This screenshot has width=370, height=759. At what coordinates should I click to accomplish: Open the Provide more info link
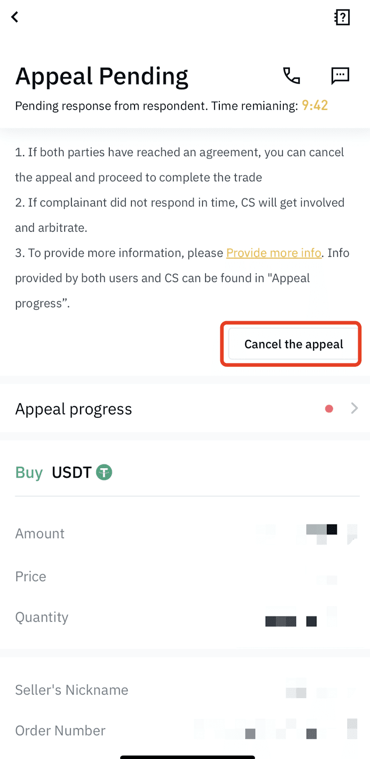[274, 253]
